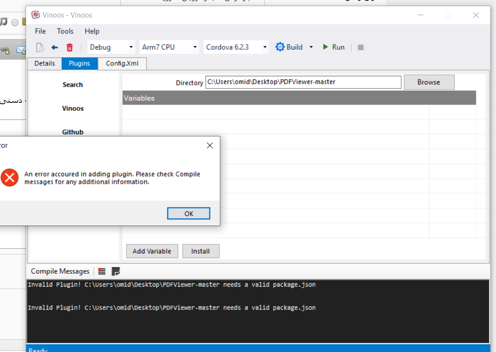This screenshot has height=352, width=496.
Task: Click the Build gear icon
Action: pos(280,47)
